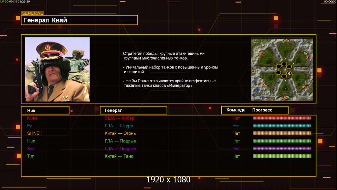Click general 'ГЛА — Штурм'

(x=119, y=126)
